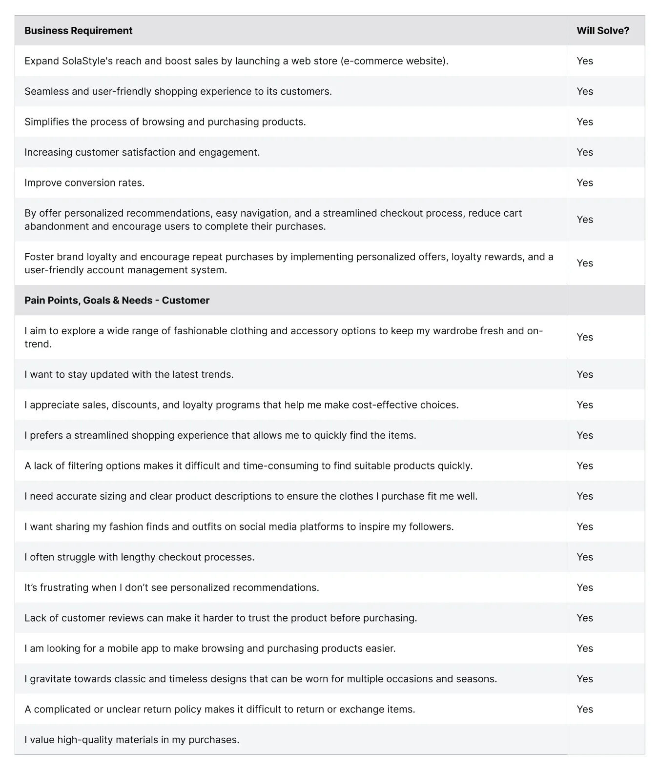Select the "lengthy checkout processes" row
659x770 pixels.
click(139, 557)
